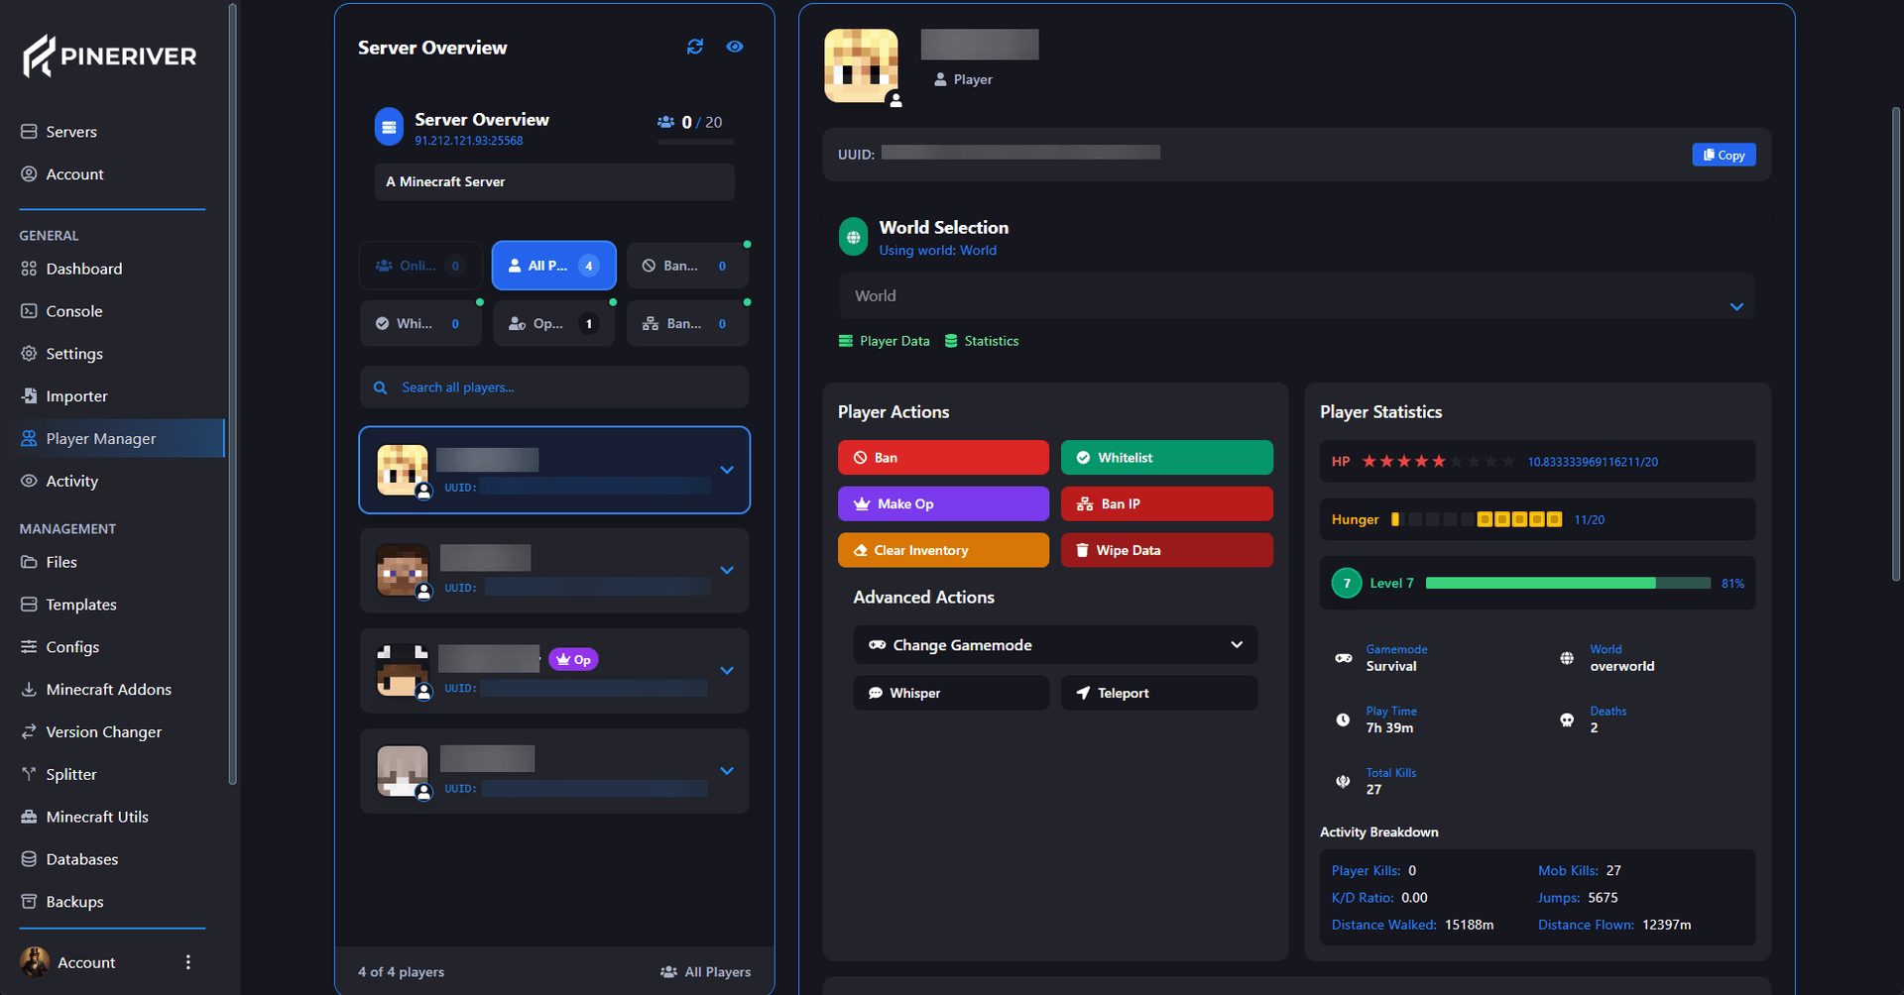
Task: Click the server address 91.212.121.93:25568
Action: (x=469, y=141)
